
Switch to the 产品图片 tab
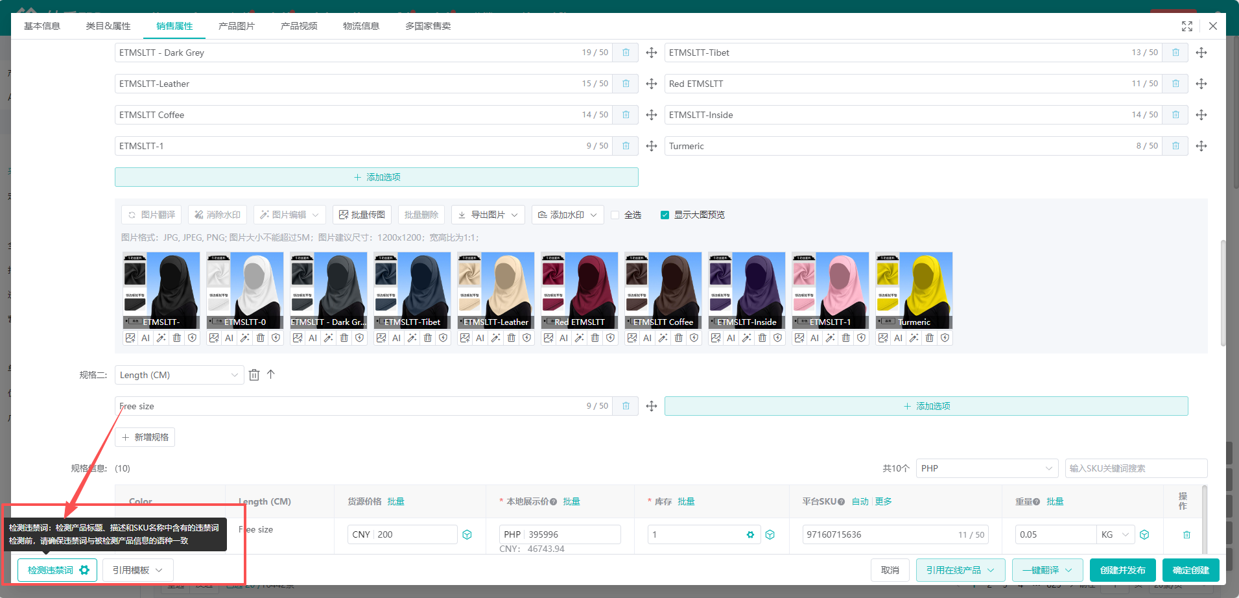click(x=236, y=26)
